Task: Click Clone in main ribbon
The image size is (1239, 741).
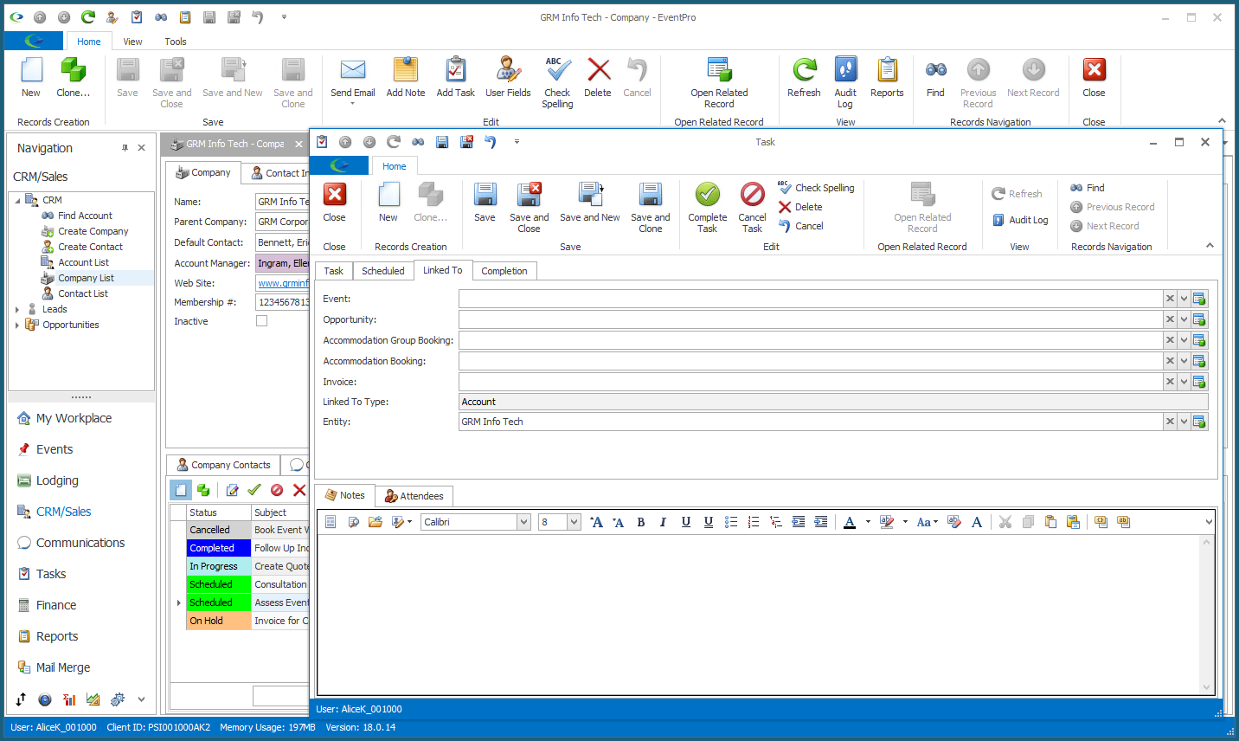Action: tap(74, 78)
